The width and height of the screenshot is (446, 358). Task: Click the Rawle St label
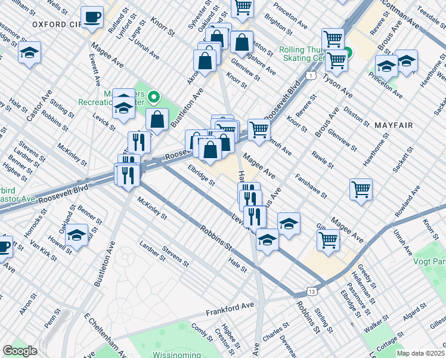(322, 160)
